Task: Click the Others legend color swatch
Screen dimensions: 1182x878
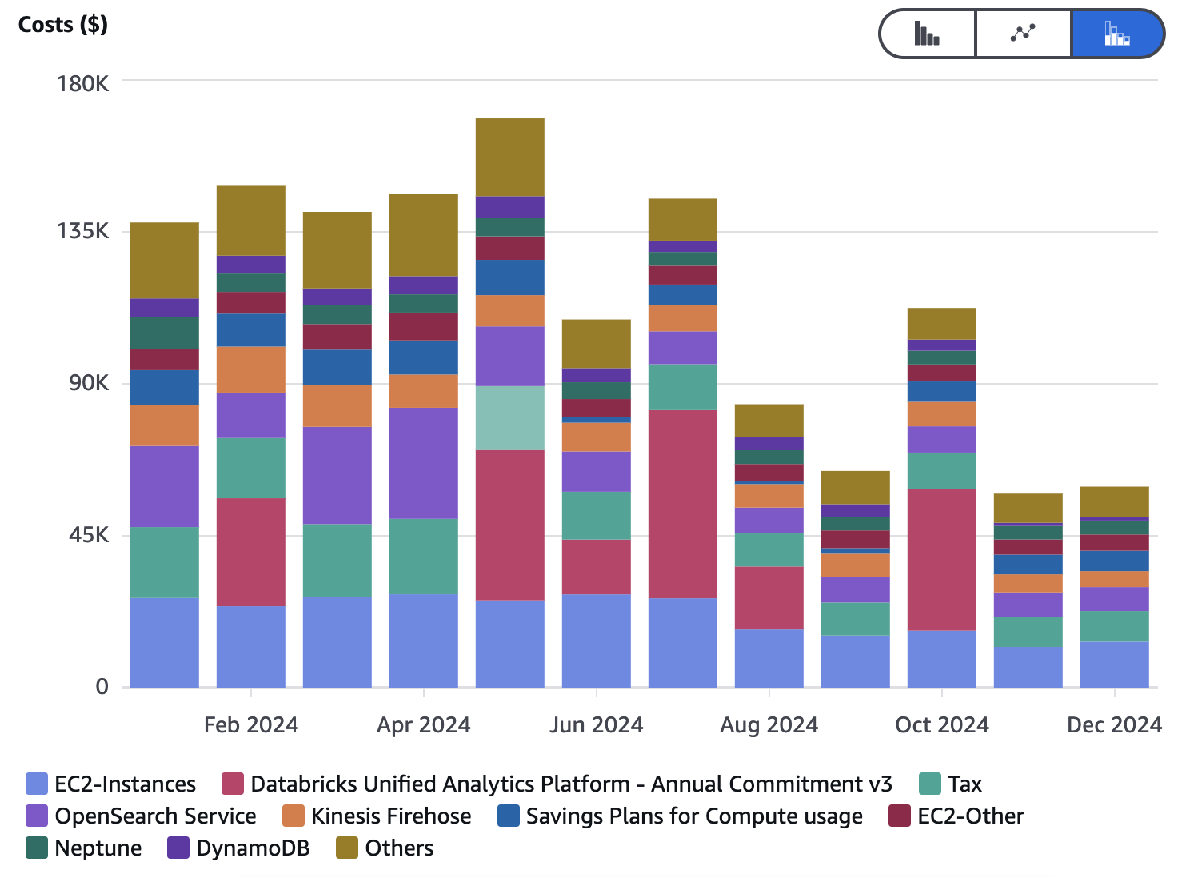Action: [347, 848]
